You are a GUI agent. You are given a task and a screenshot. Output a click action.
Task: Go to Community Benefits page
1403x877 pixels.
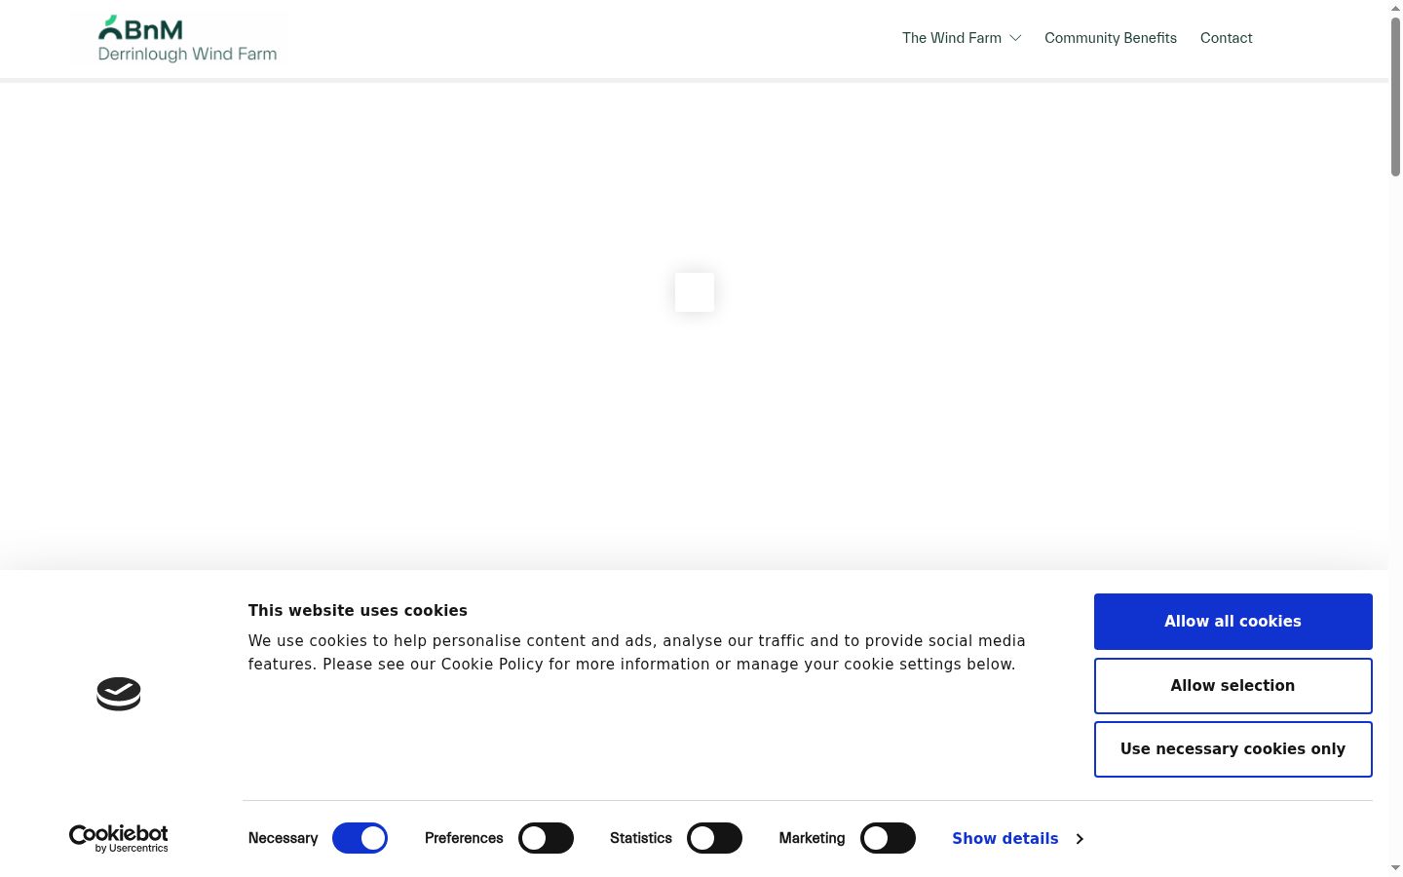(x=1111, y=38)
